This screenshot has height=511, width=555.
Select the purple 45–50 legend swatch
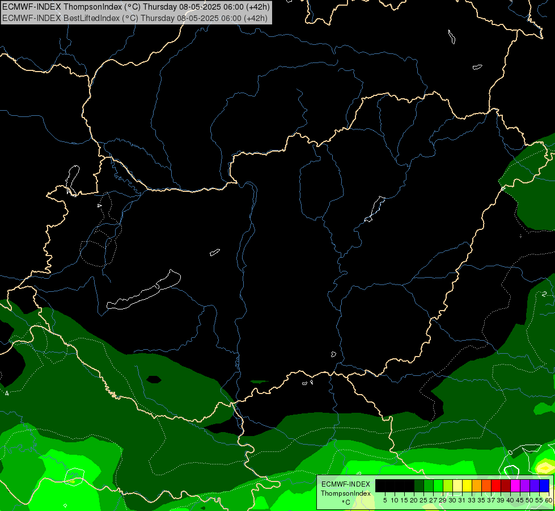(x=525, y=485)
